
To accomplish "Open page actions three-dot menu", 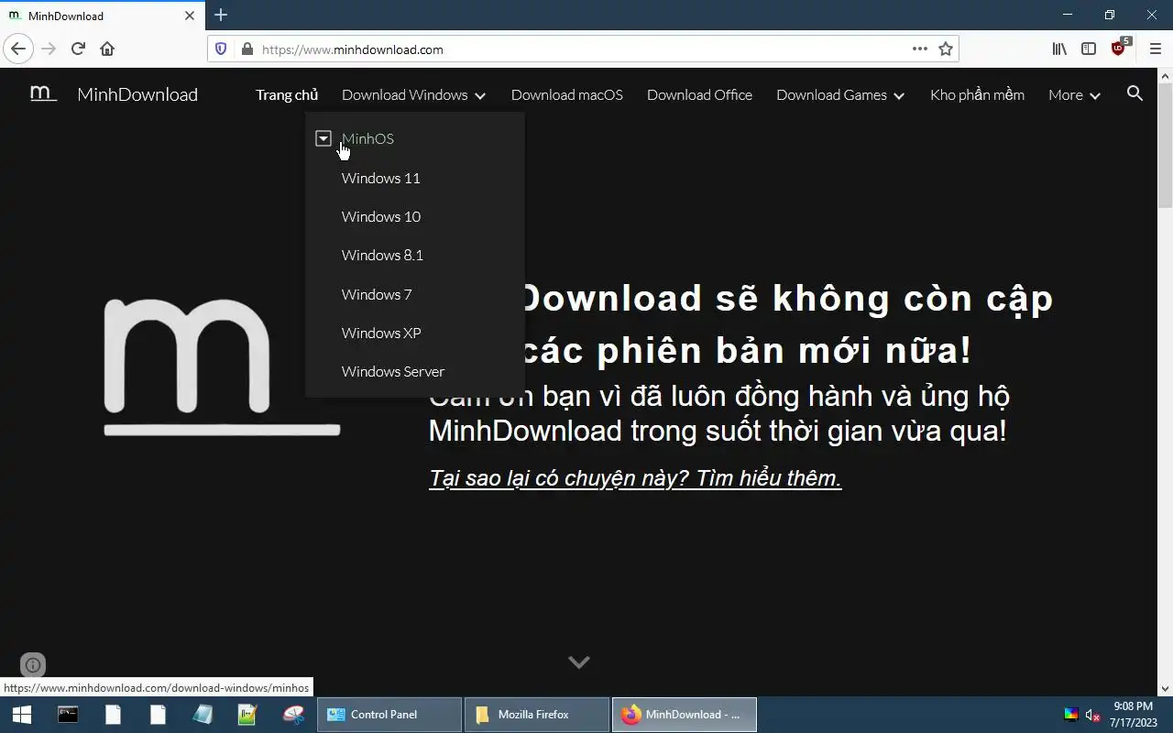I will [919, 49].
